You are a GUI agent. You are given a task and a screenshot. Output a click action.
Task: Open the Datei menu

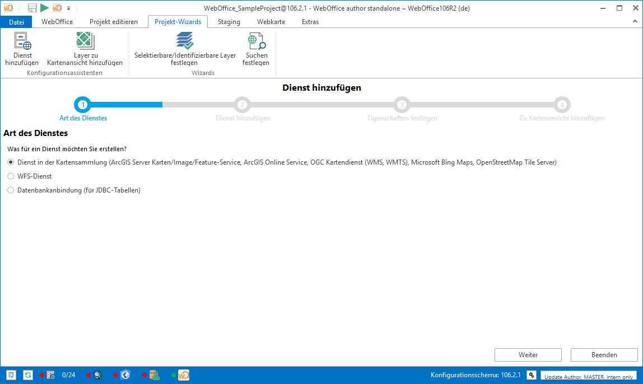tap(17, 22)
